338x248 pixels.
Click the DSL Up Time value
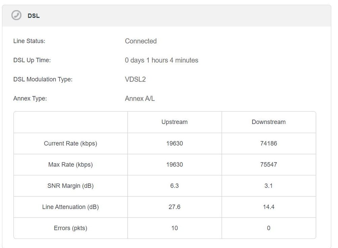161,60
